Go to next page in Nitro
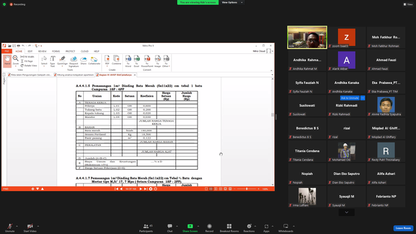The width and height of the screenshot is (416, 234). 140,189
